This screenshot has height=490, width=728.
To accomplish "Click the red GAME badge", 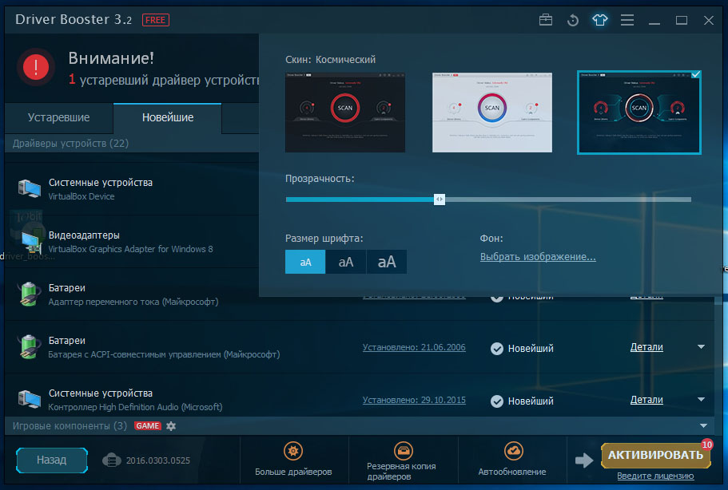I will pyautogui.click(x=148, y=426).
